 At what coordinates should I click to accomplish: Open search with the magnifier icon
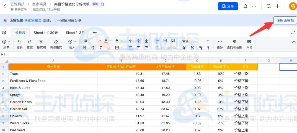268,6
